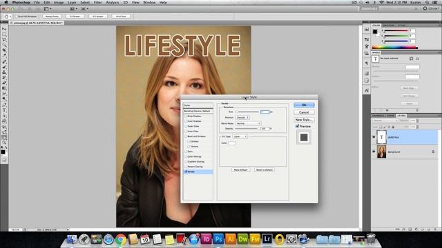Select the Spot Healing Brush tool
Image resolution: width=442 pixels, height=248 pixels.
click(4, 61)
